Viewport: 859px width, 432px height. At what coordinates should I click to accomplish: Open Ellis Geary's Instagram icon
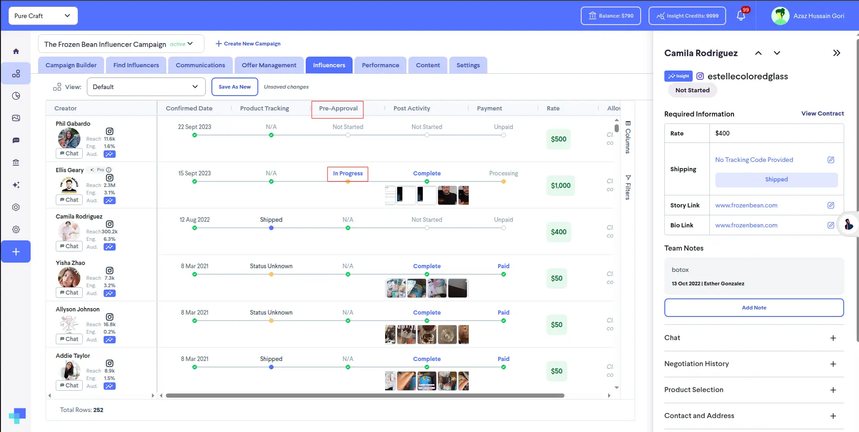coord(110,178)
